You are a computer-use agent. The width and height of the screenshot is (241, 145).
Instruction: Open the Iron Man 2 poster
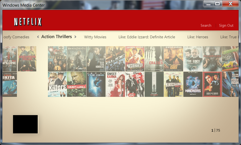coord(57,59)
